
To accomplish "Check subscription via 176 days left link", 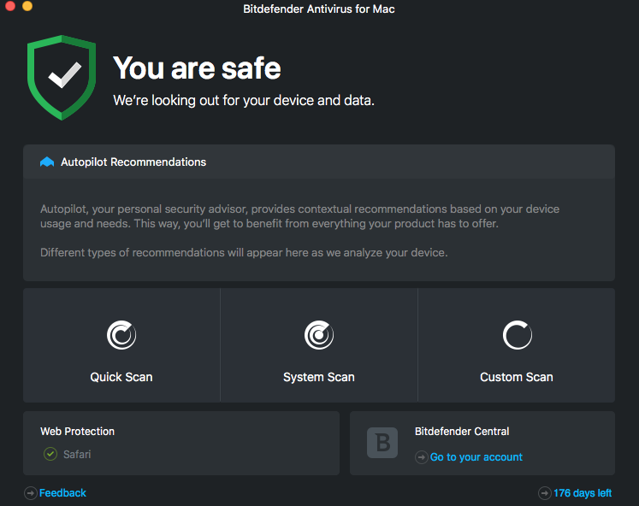I will click(x=583, y=493).
